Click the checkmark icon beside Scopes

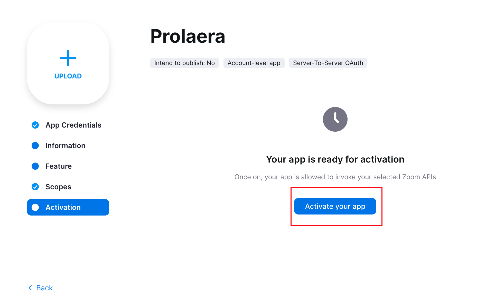click(35, 187)
